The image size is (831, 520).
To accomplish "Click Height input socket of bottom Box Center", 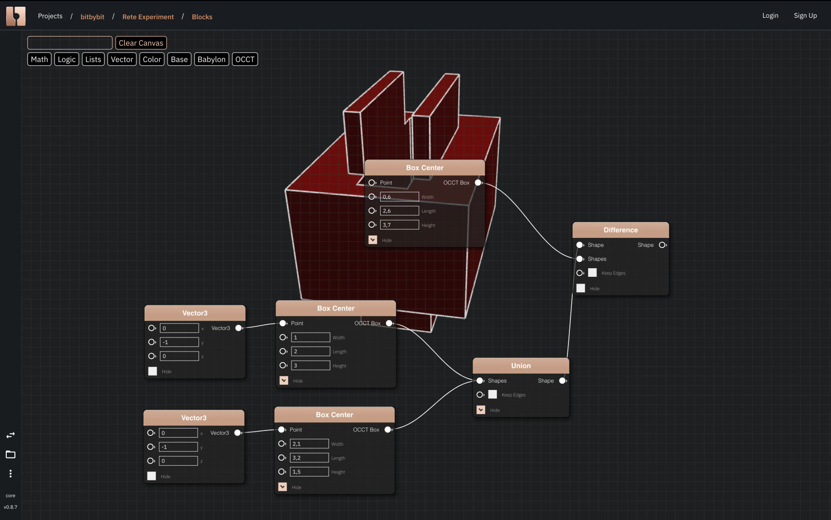I will point(282,472).
